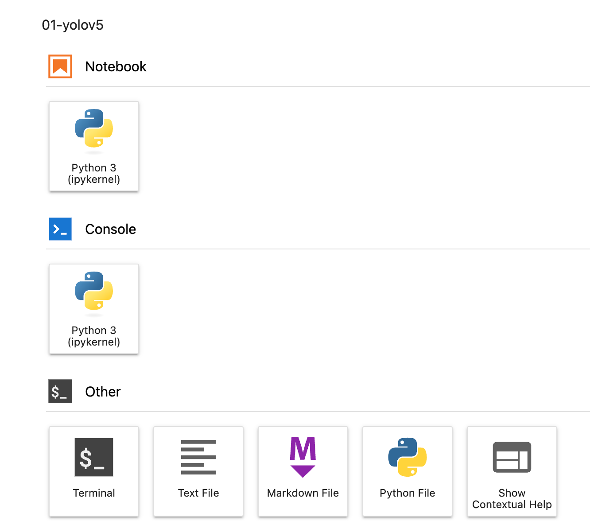The height and width of the screenshot is (521, 590).
Task: Click the orange Notebook section icon
Action: point(60,66)
